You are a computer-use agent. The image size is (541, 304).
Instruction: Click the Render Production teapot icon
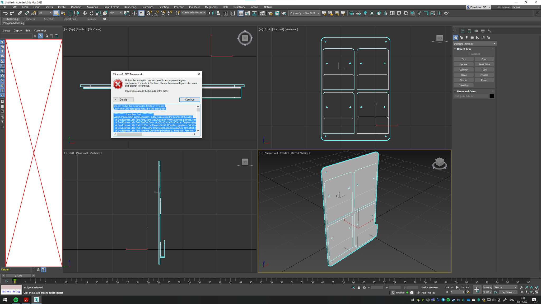(284, 13)
